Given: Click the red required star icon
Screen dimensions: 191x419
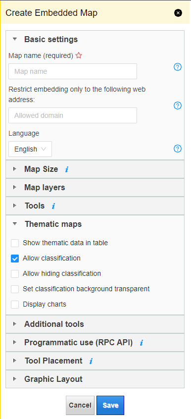Looking at the screenshot, I should [79, 55].
